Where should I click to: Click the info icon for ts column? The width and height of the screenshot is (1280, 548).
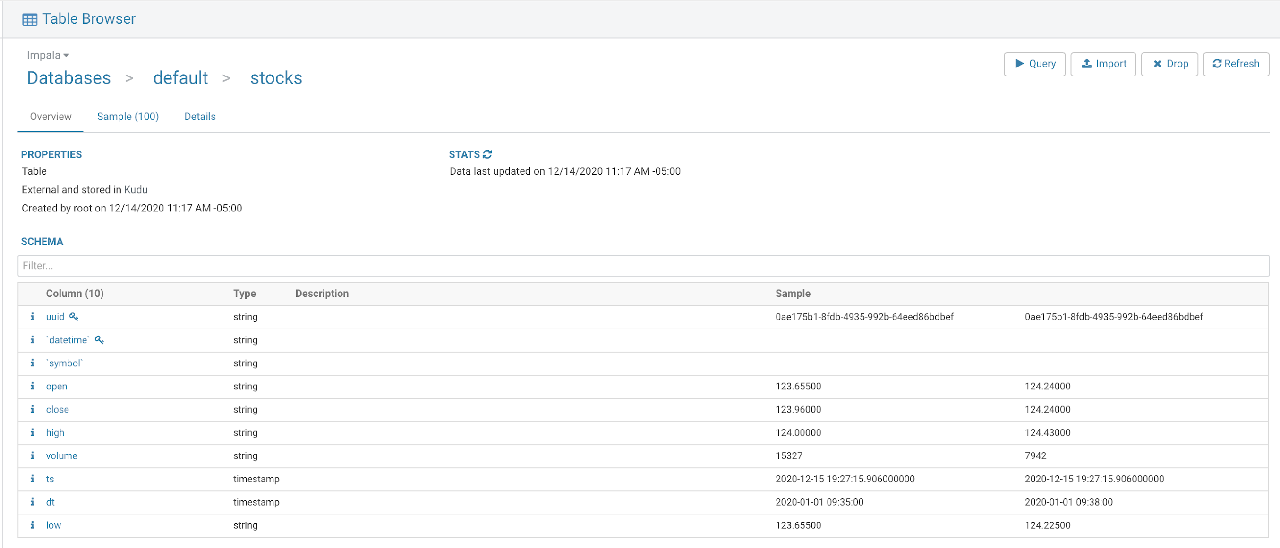tap(32, 479)
